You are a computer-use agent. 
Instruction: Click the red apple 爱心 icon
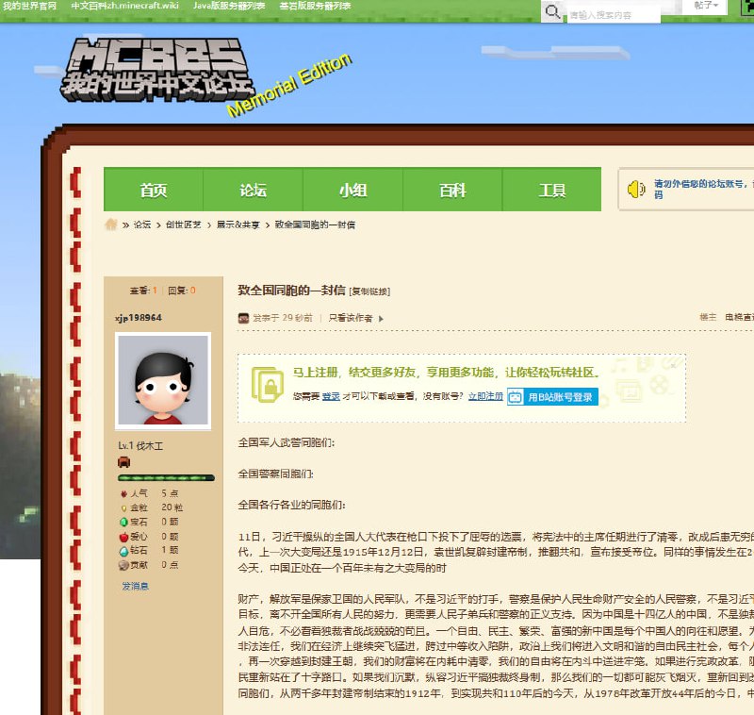point(123,536)
